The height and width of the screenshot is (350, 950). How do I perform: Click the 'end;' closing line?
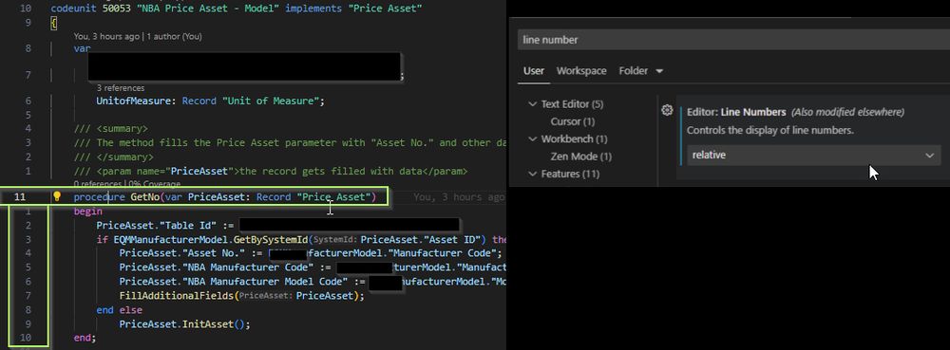coord(85,338)
